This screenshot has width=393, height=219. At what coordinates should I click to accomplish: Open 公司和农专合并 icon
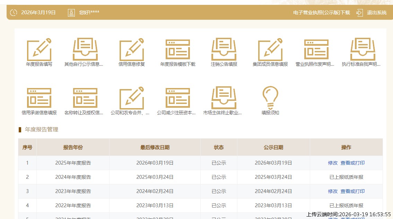[131, 98]
